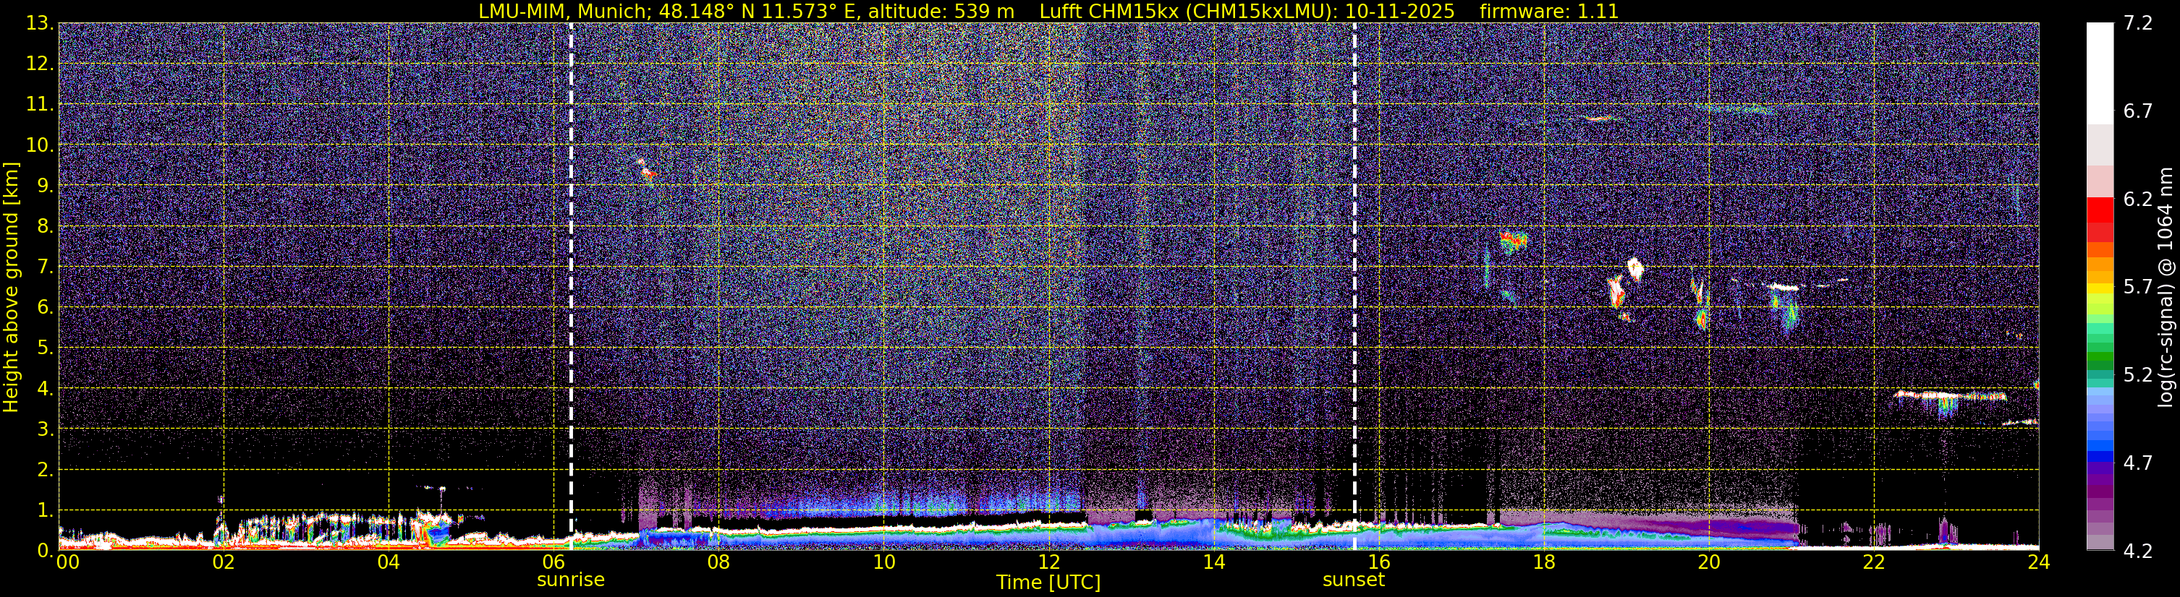Image resolution: width=2180 pixels, height=597 pixels.
Task: Click the height axis tick '10.'
Action: [40, 145]
